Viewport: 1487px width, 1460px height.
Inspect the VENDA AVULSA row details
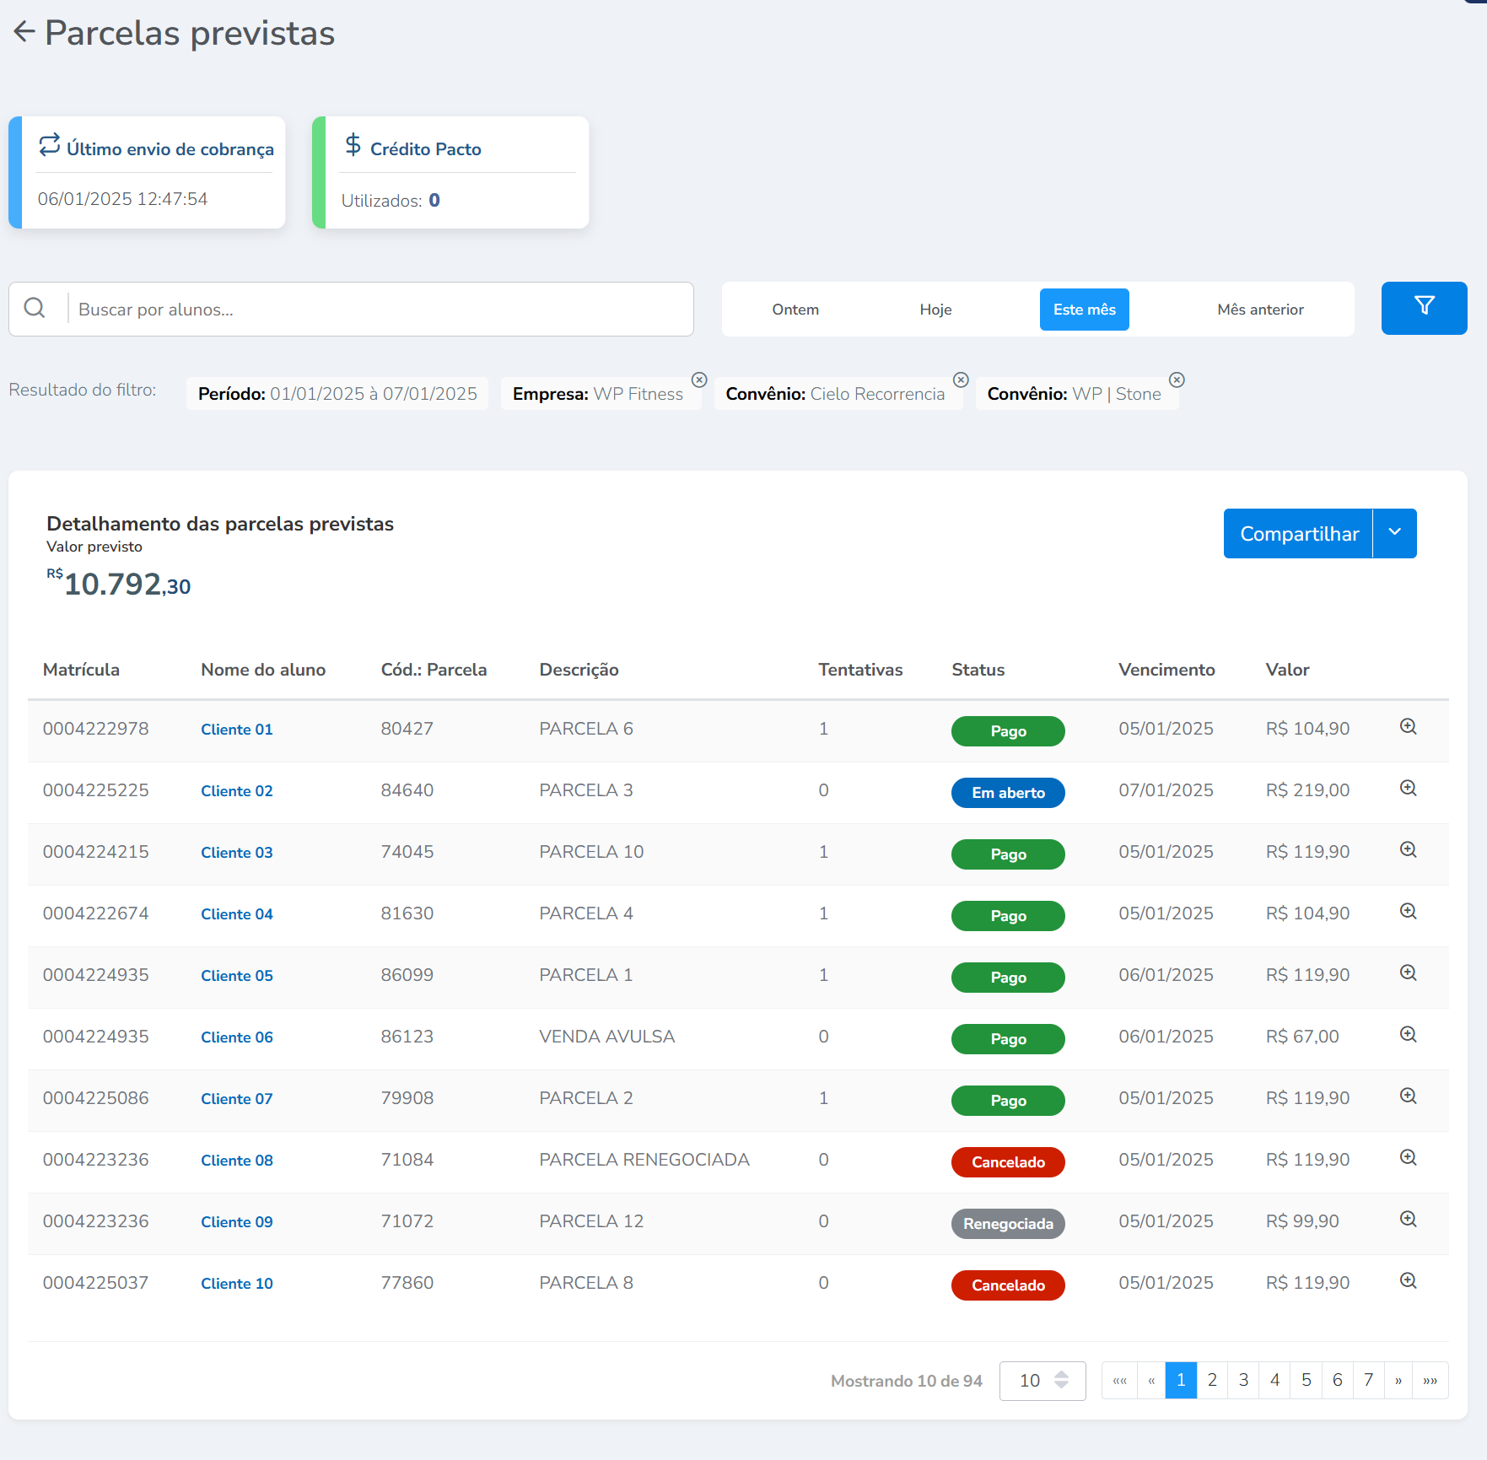coord(1408,1035)
